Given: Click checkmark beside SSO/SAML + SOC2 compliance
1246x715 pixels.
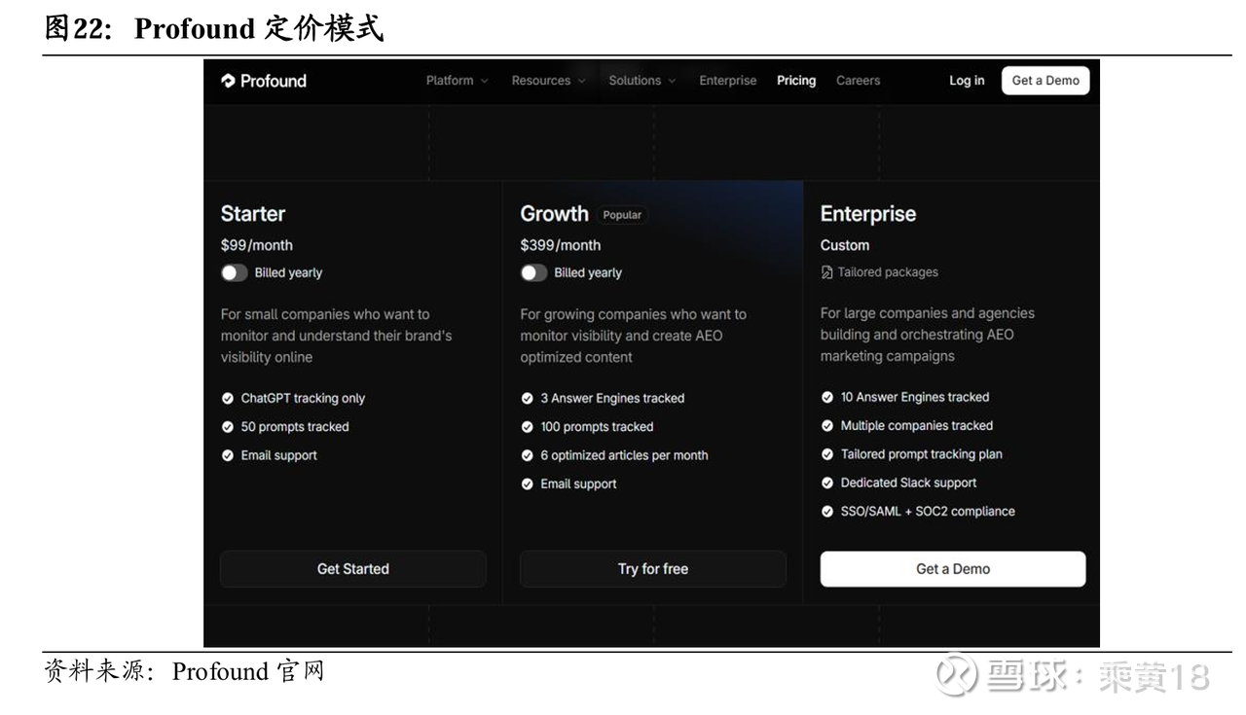Looking at the screenshot, I should click(x=827, y=511).
